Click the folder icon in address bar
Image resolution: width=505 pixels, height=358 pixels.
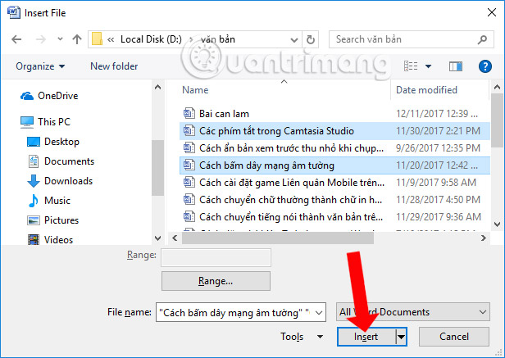[97, 39]
